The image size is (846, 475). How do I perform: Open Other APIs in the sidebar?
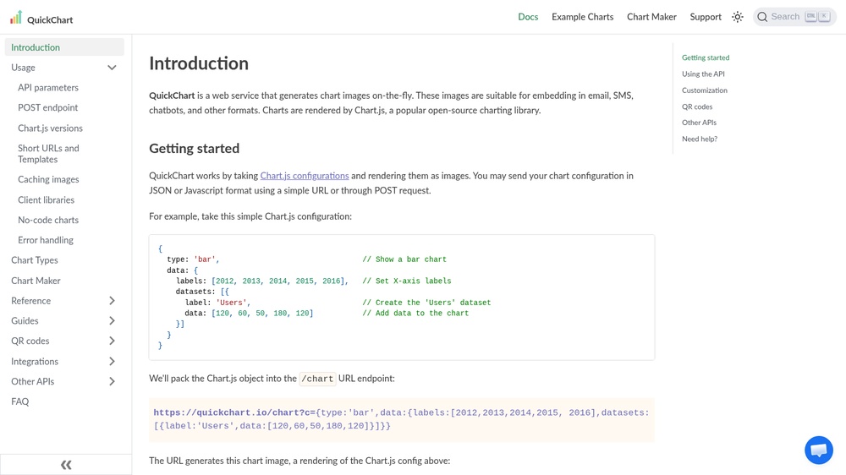pyautogui.click(x=32, y=381)
